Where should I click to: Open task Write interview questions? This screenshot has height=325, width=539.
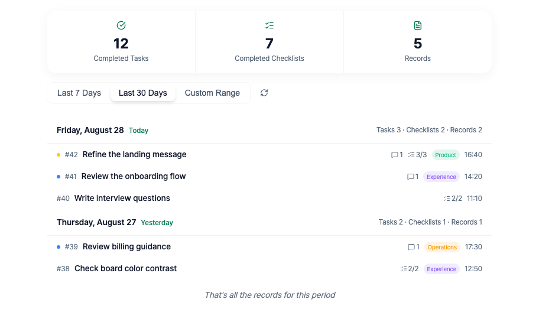[122, 198]
